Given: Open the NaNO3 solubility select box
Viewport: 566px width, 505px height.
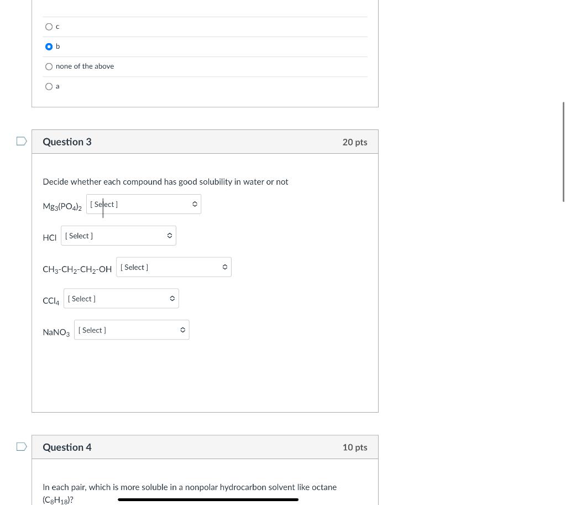Looking at the screenshot, I should coord(132,330).
